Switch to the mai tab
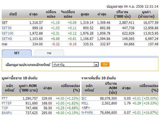The image size is (160, 115). coord(49,53)
